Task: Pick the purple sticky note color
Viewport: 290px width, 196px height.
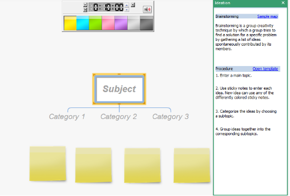Action: coord(121,23)
